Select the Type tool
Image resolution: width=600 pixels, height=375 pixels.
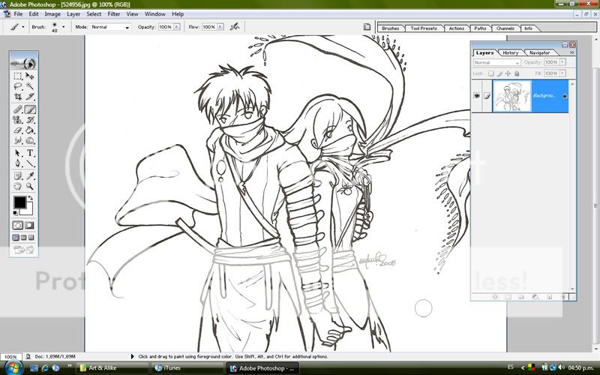tap(31, 153)
